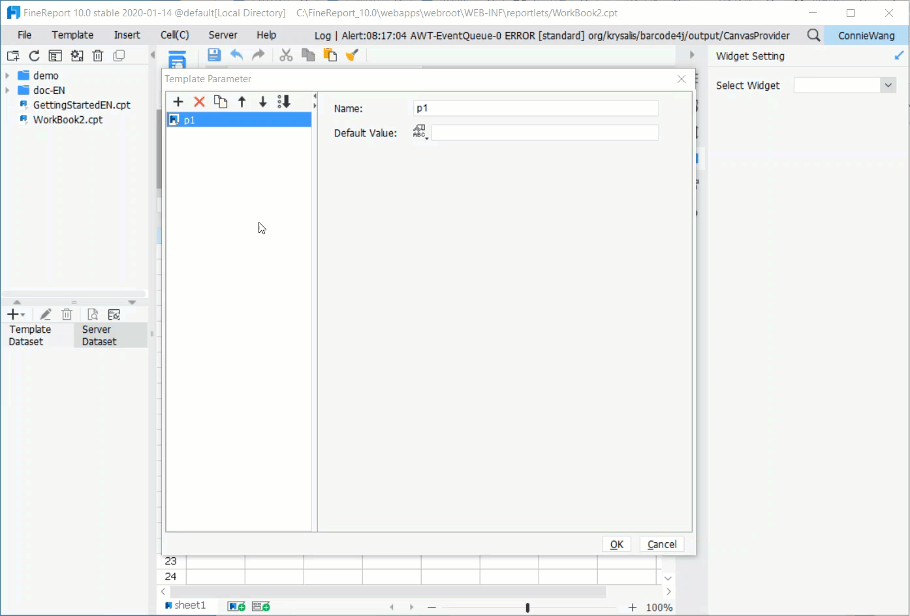The width and height of the screenshot is (910, 616).
Task: Click the Name input field
Action: 536,108
